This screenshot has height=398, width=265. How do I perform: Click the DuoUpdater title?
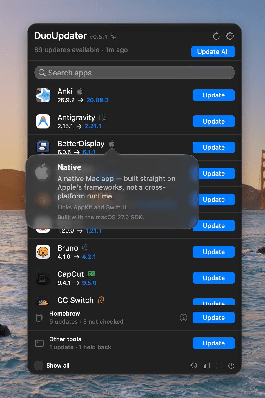60,36
